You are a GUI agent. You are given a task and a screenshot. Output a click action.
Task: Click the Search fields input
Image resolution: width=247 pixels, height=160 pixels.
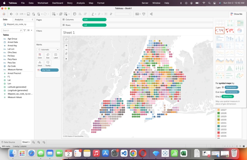pyautogui.click(x=12, y=30)
